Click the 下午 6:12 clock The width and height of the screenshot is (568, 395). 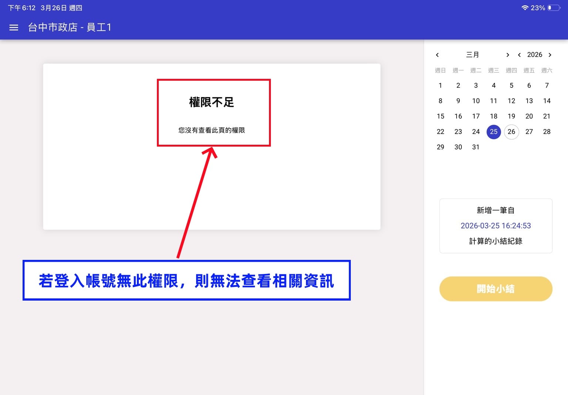click(22, 8)
